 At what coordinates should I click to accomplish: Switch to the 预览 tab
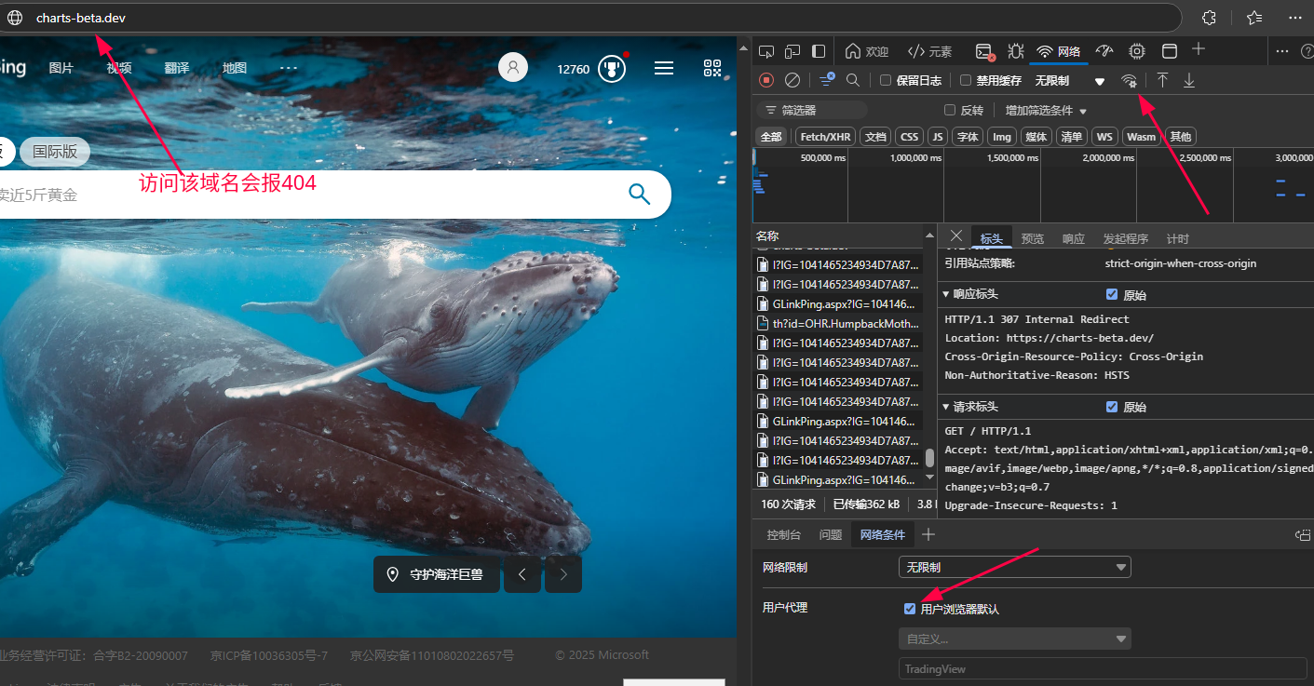pyautogui.click(x=1032, y=239)
